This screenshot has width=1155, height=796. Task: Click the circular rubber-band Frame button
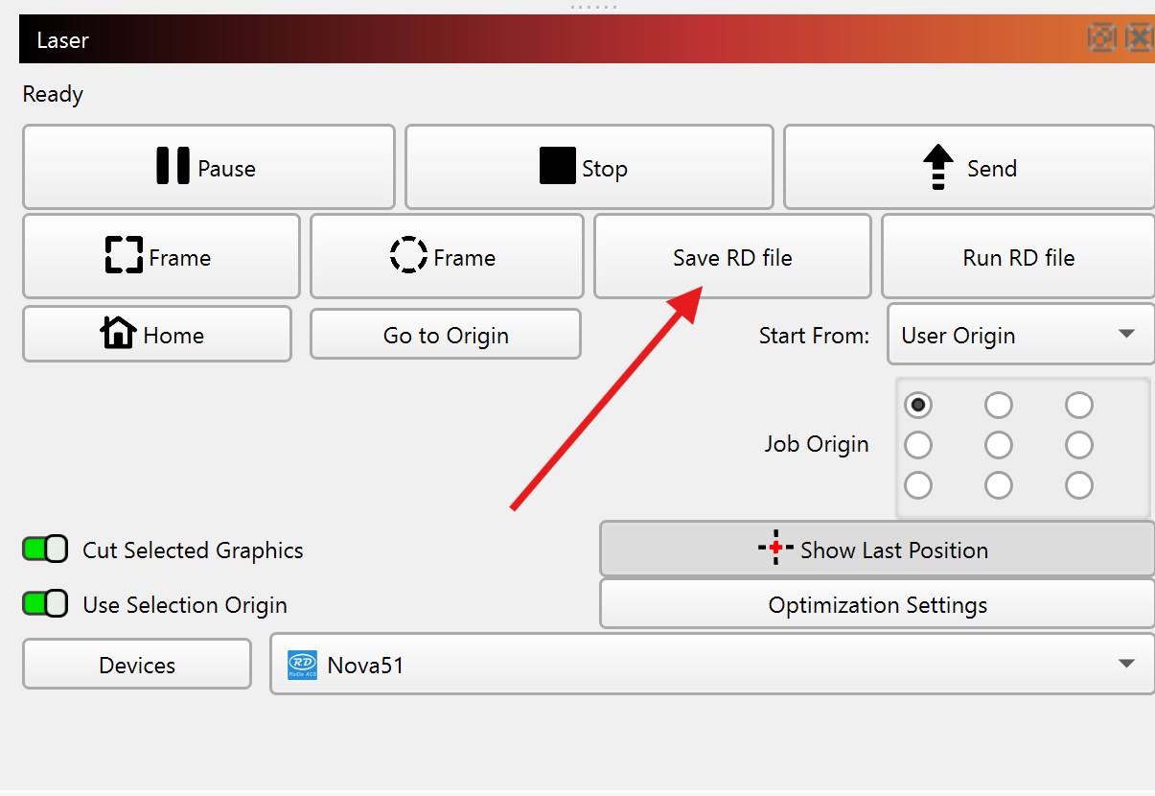[x=447, y=257]
